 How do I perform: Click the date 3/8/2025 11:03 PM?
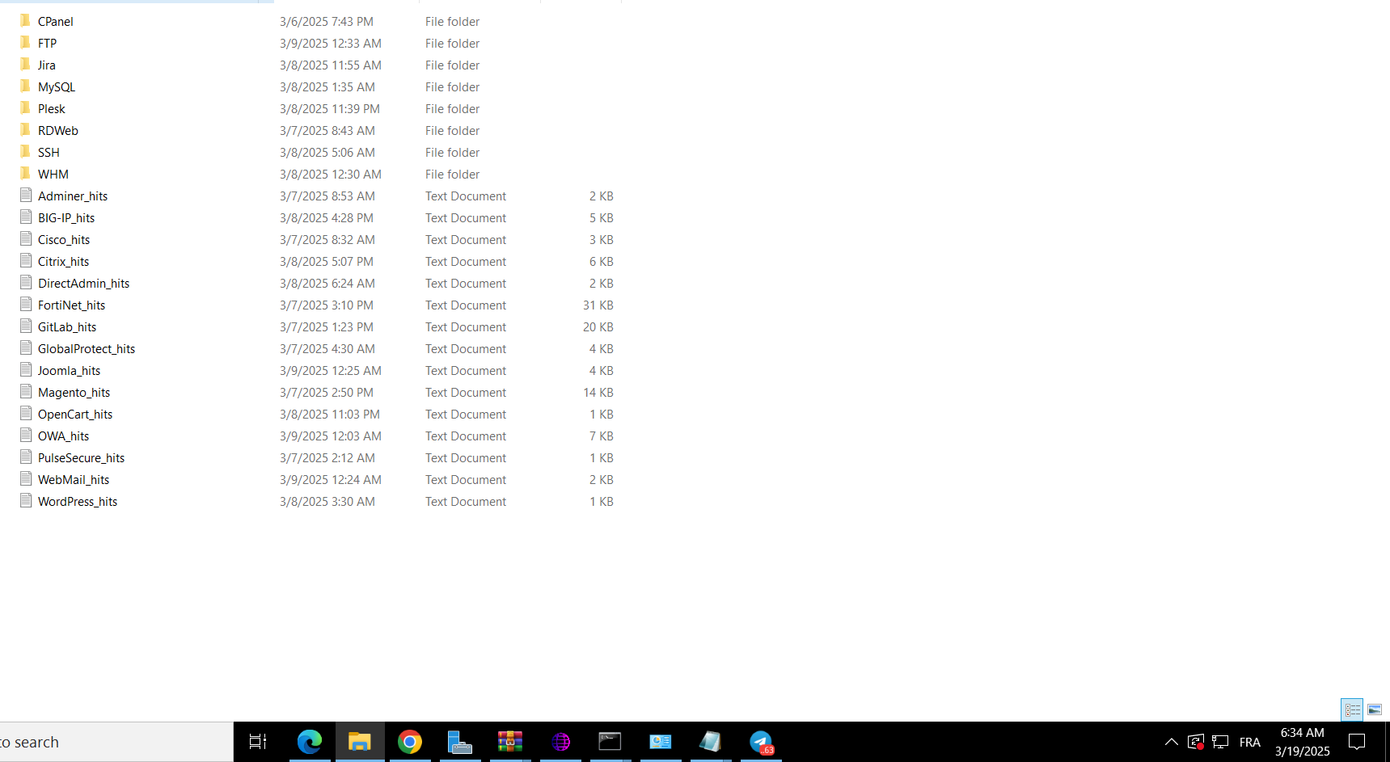click(330, 415)
